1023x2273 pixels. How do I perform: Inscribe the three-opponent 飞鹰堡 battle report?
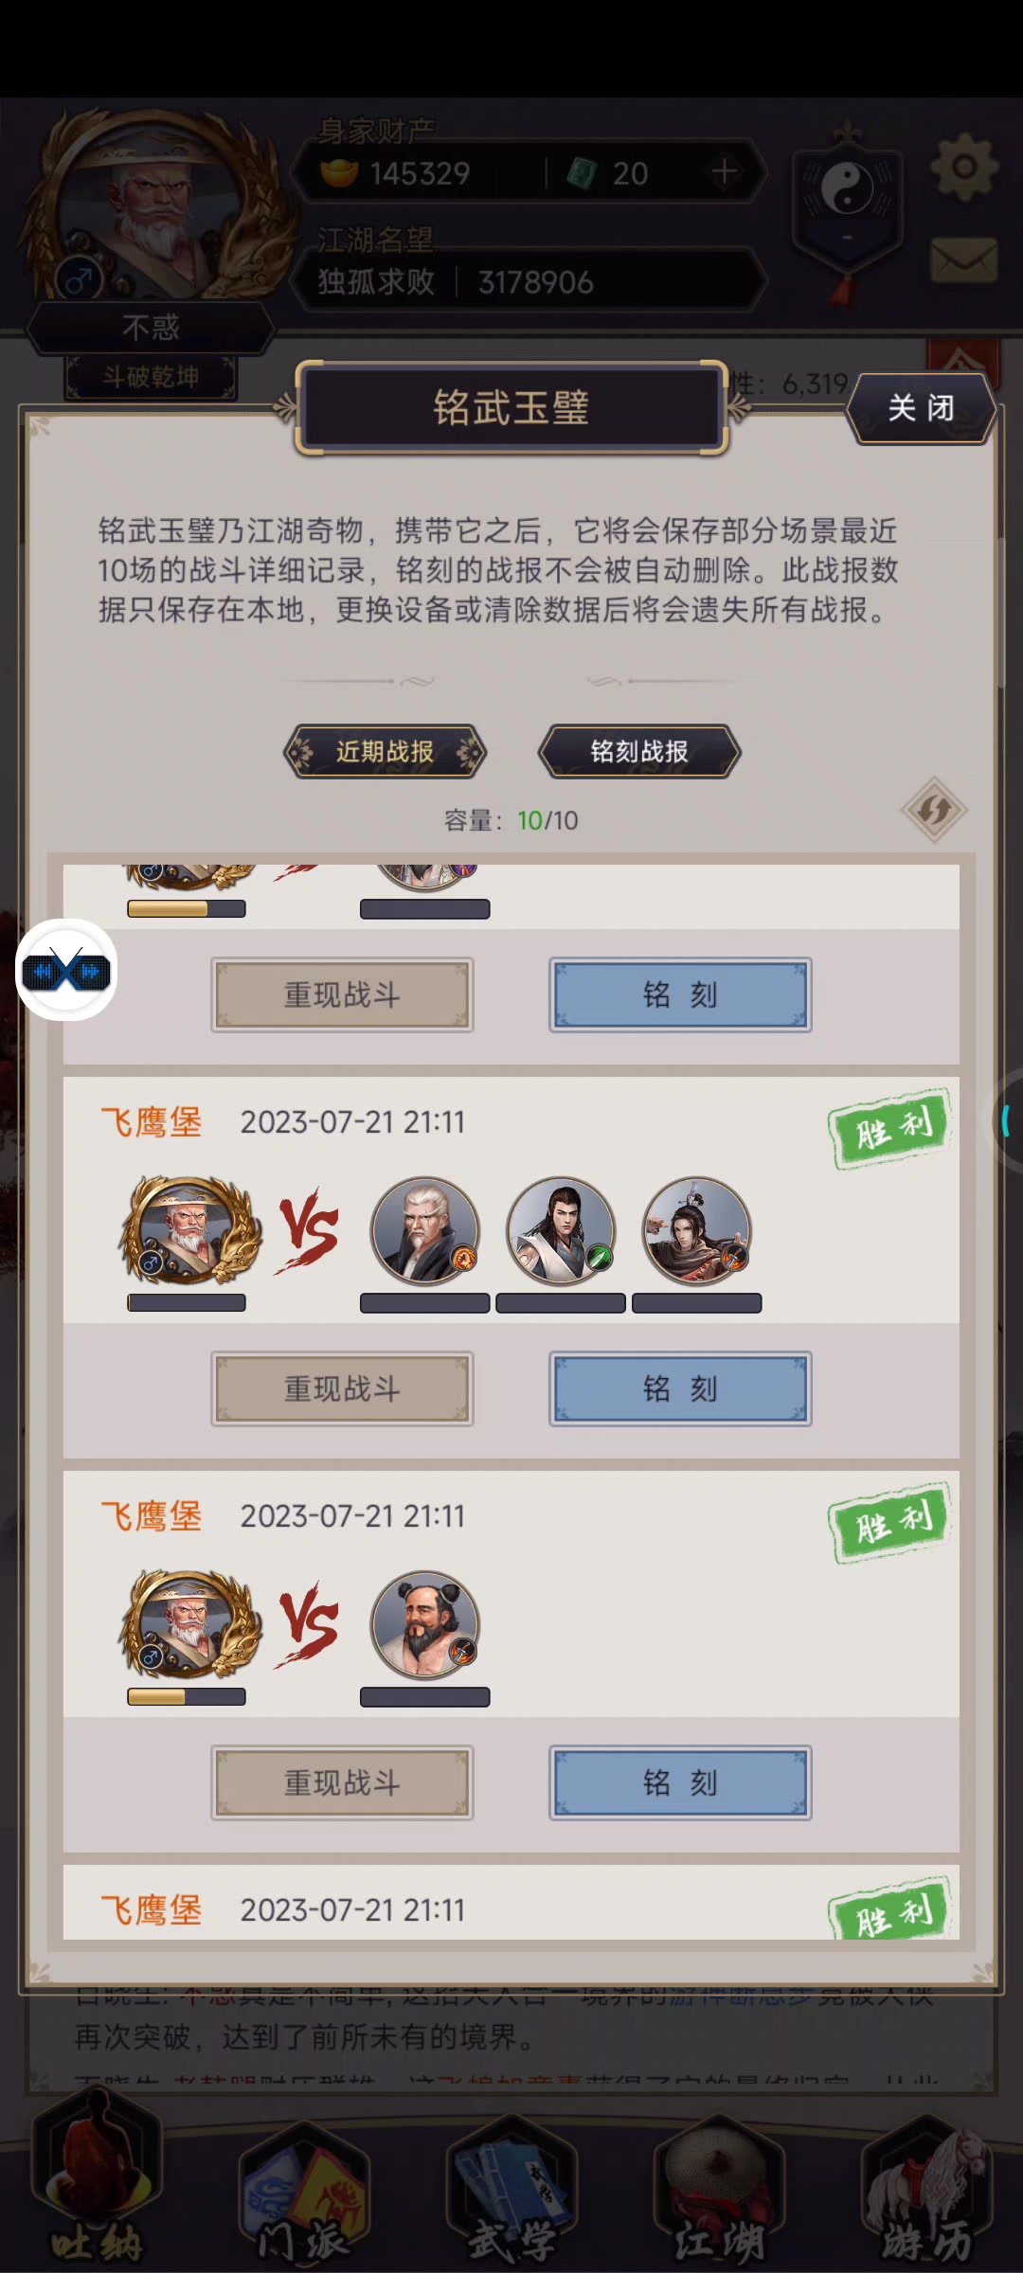[680, 1388]
